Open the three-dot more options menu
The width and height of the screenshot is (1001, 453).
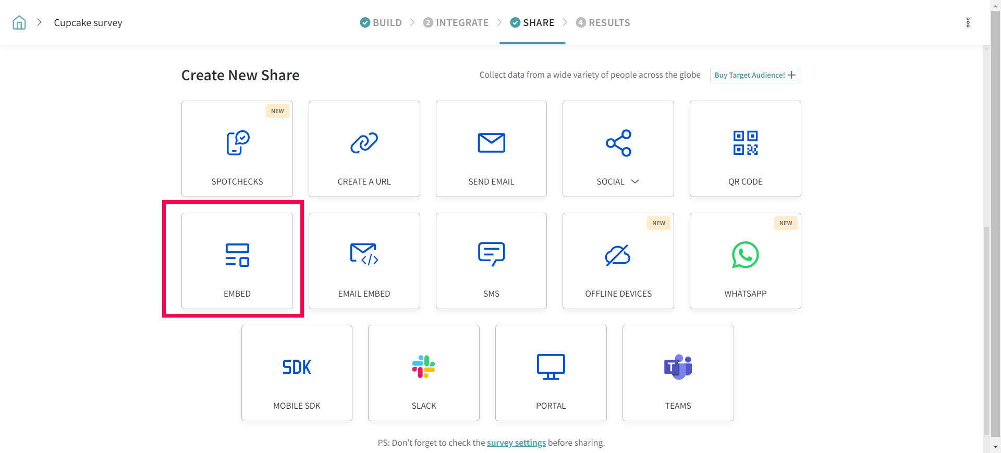[968, 22]
